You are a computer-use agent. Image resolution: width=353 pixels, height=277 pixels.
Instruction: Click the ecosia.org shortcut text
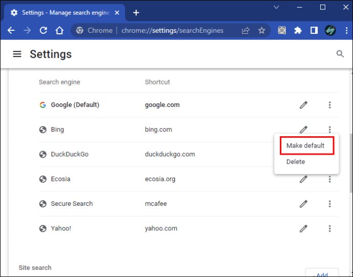pyautogui.click(x=160, y=179)
